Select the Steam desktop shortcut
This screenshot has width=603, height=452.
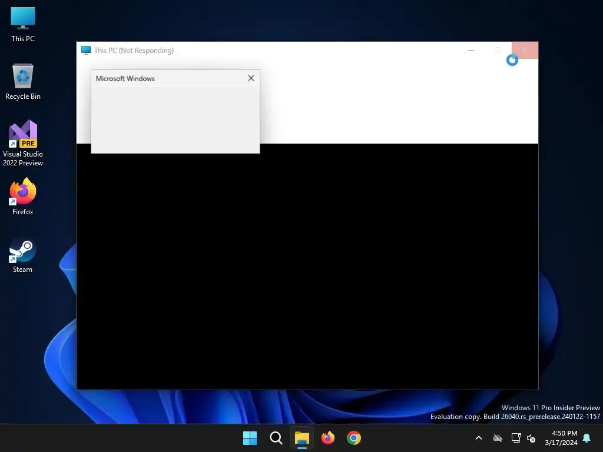click(x=23, y=255)
